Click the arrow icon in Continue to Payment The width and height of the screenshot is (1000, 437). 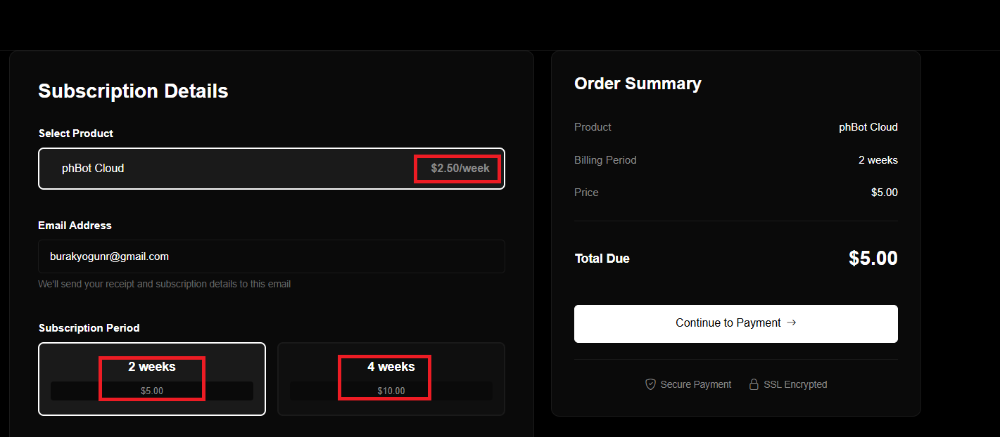(x=792, y=322)
